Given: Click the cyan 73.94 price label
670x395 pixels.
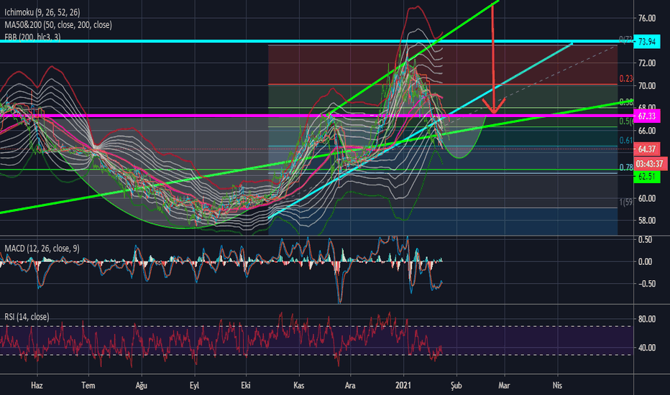Looking at the screenshot, I should [x=647, y=42].
